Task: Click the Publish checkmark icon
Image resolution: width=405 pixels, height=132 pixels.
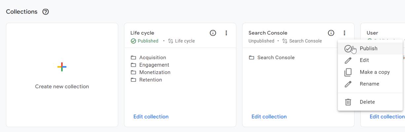Action: [x=348, y=49]
